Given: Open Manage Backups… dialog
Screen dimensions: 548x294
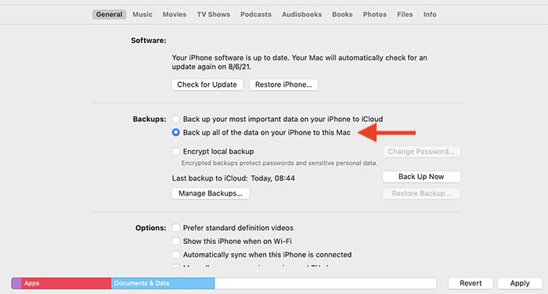Looking at the screenshot, I should point(211,193).
